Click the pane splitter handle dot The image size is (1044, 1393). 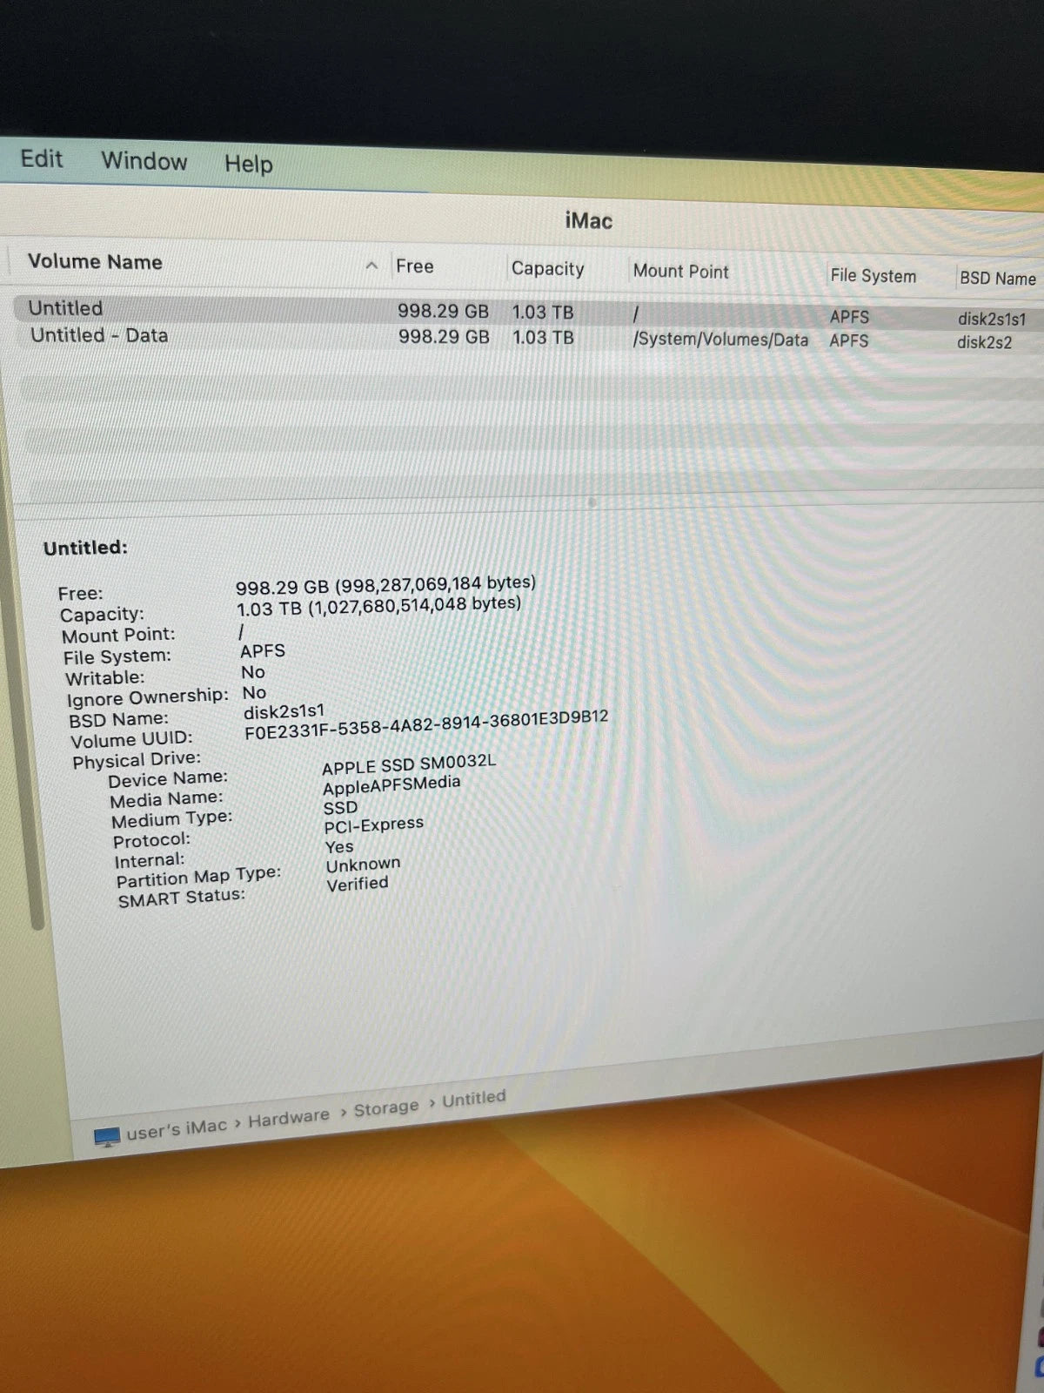(592, 502)
